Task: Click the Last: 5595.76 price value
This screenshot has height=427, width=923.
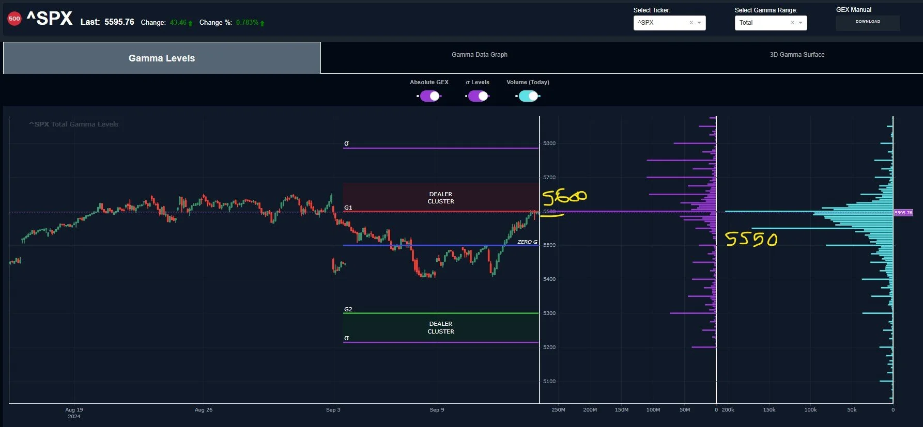Action: (x=119, y=22)
